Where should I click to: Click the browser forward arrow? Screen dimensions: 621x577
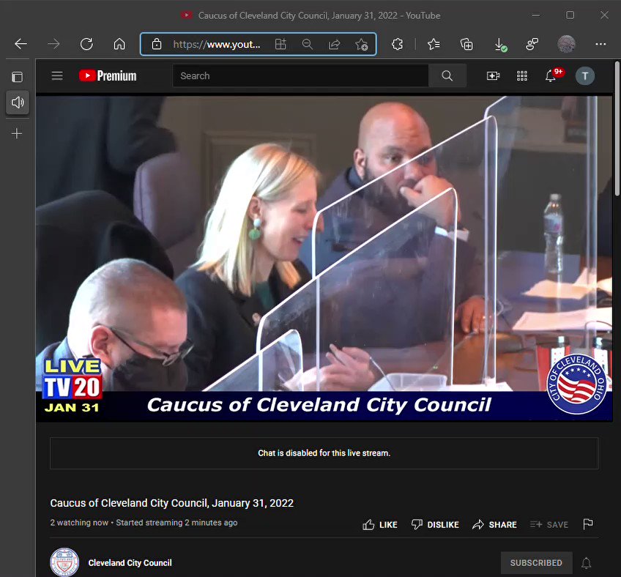click(x=53, y=44)
